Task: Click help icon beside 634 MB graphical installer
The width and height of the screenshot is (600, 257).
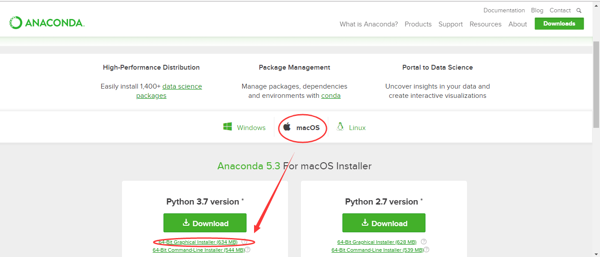Action: click(x=244, y=242)
